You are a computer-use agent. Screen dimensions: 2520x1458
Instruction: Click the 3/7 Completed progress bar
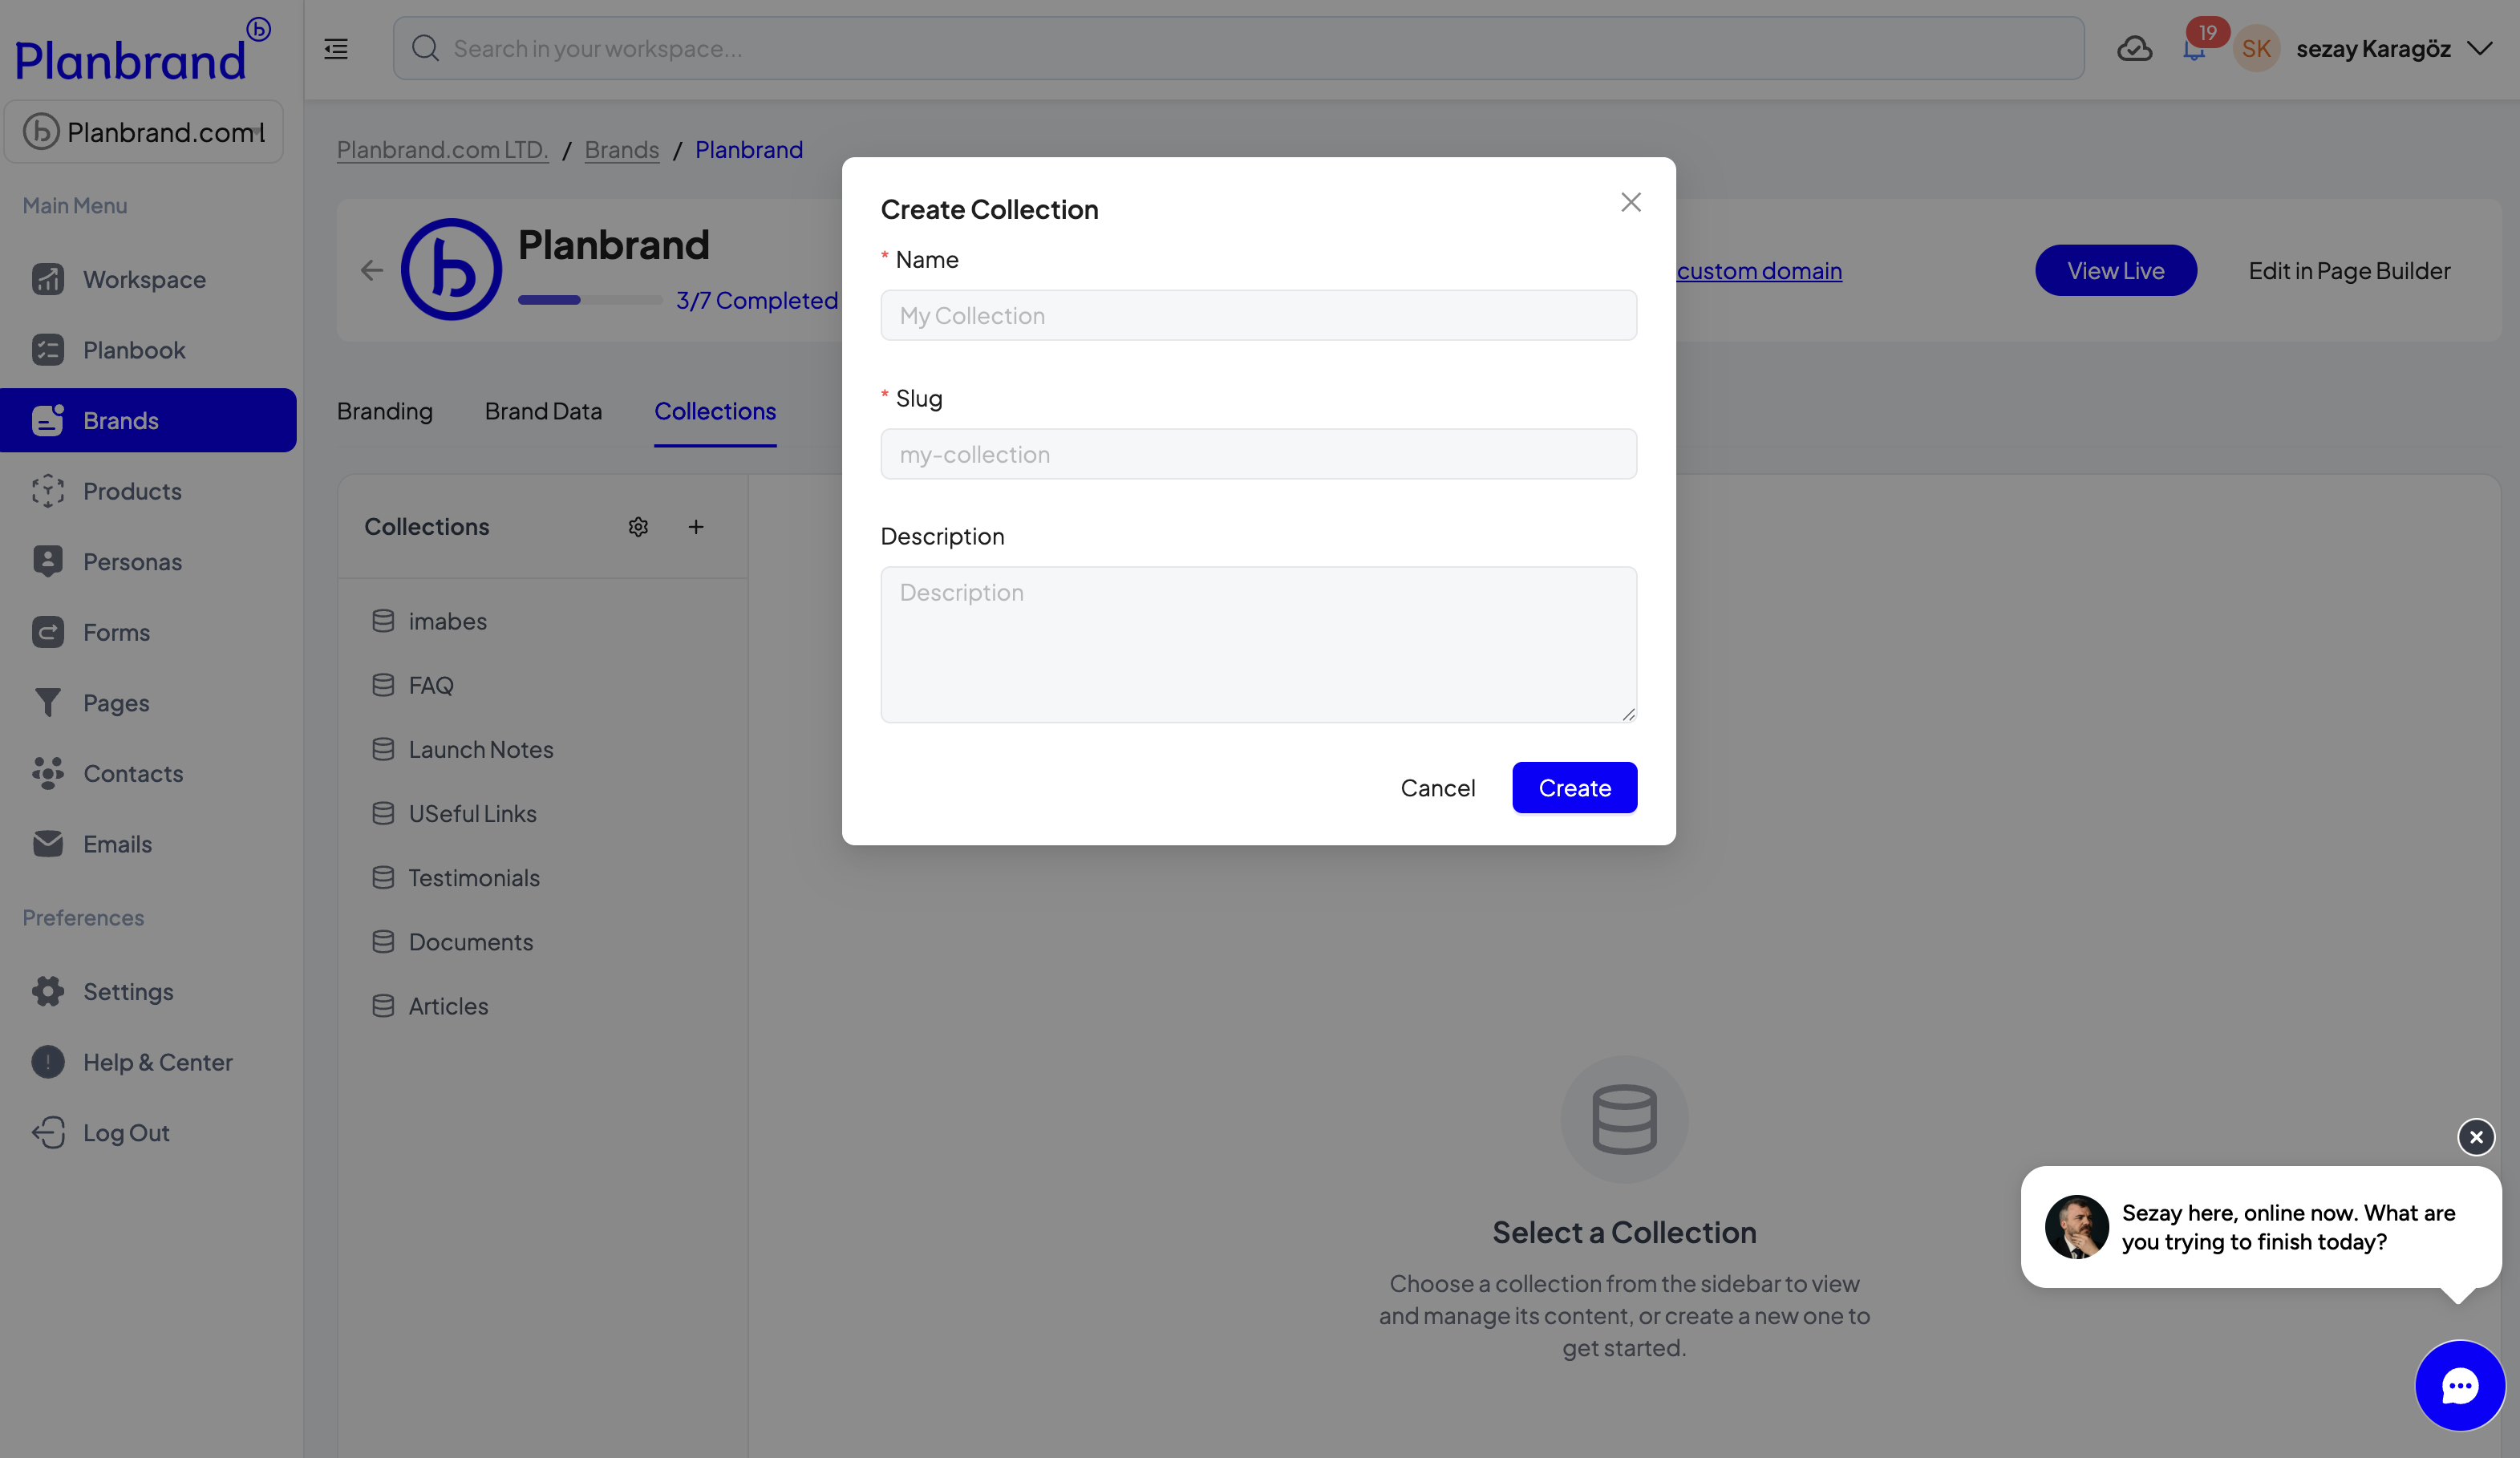pos(590,300)
